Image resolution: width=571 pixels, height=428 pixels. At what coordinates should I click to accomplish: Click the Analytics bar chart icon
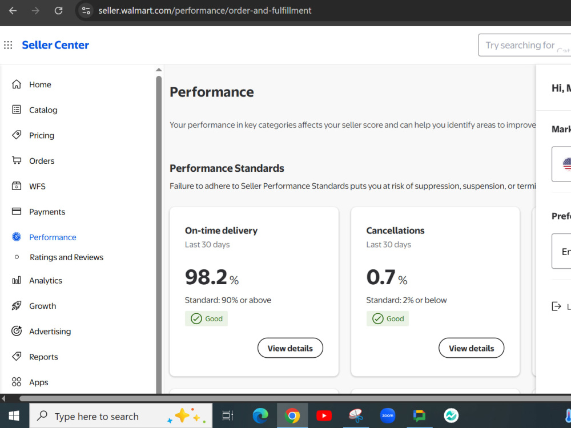tap(17, 280)
